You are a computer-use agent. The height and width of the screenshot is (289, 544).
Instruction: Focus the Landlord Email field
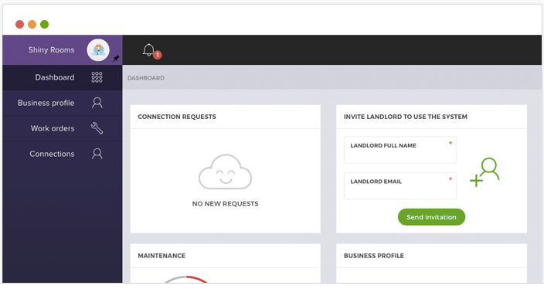point(400,186)
